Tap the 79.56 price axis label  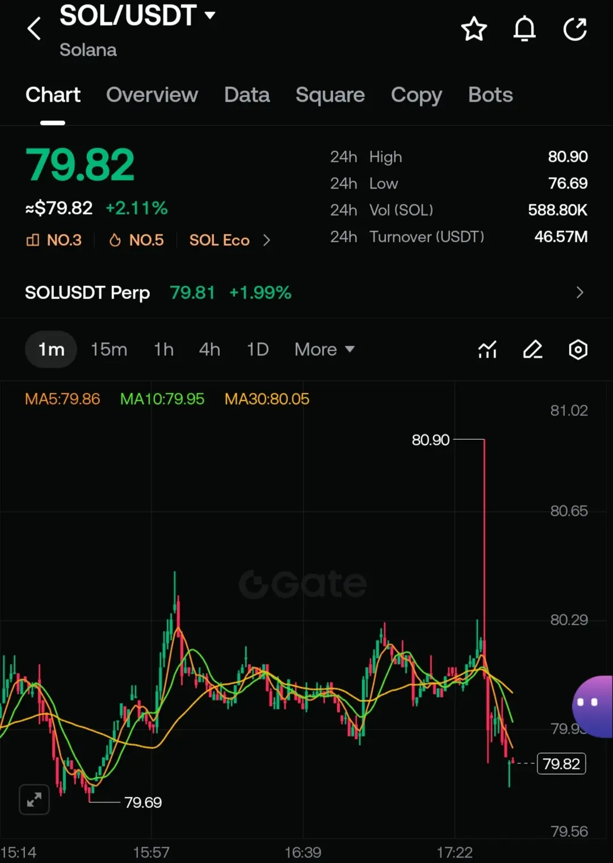(569, 831)
